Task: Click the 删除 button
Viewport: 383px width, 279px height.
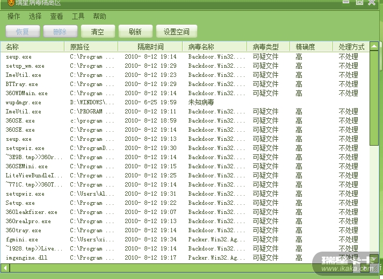Action: pyautogui.click(x=60, y=32)
